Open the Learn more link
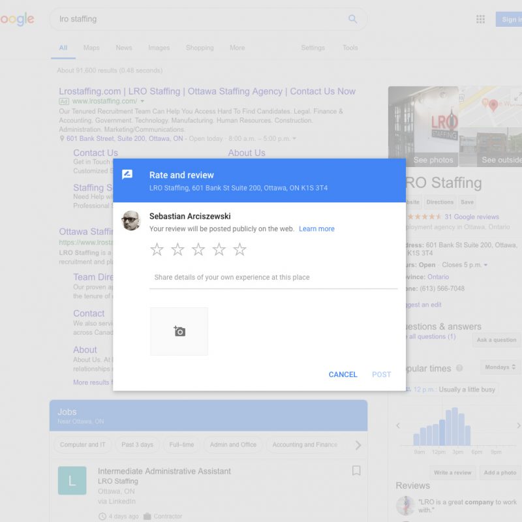 316,229
